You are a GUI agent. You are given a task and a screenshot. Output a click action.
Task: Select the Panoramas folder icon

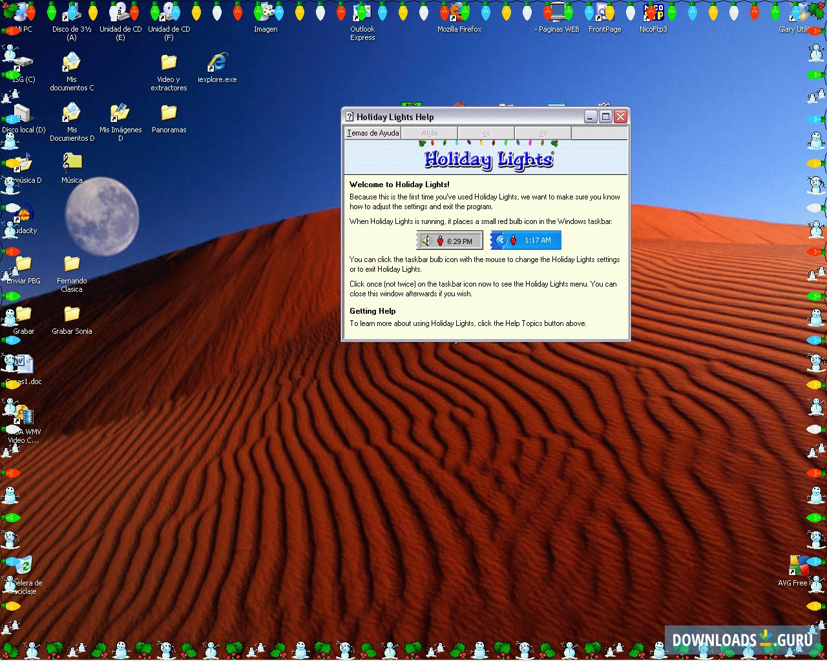point(169,113)
